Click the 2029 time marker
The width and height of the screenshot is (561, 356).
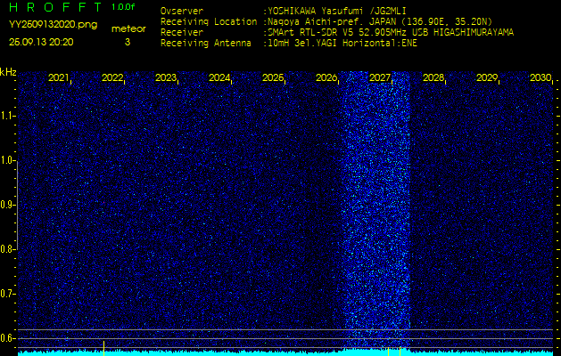487,77
